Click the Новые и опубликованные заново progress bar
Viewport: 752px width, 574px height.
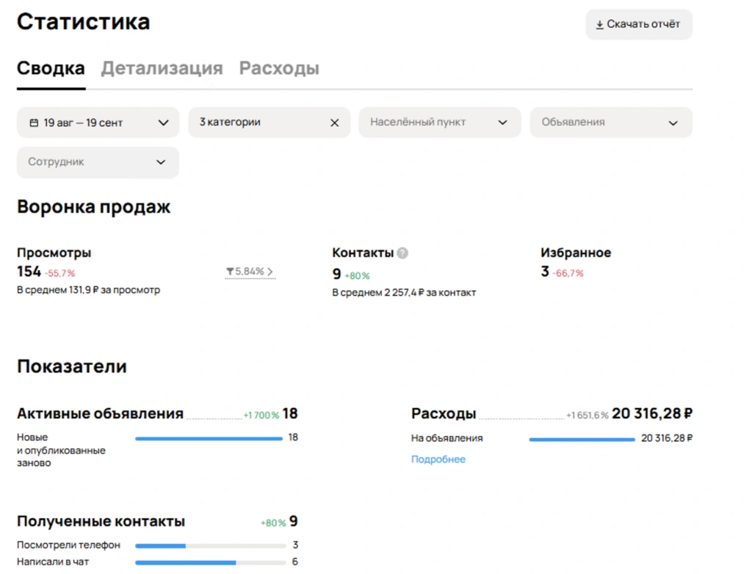[209, 438]
